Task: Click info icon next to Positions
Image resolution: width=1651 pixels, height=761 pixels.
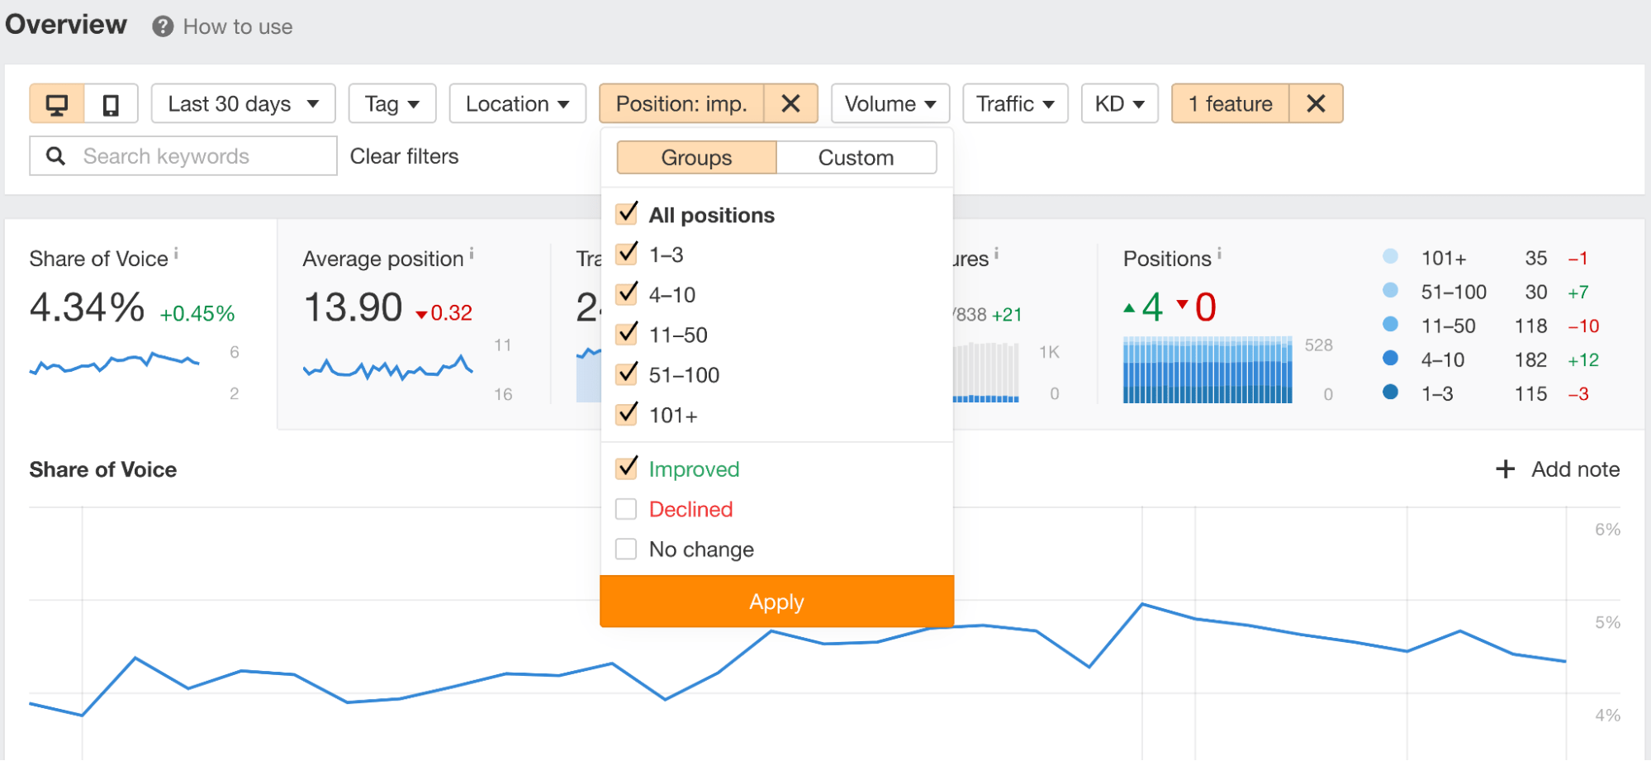Action: (1219, 254)
